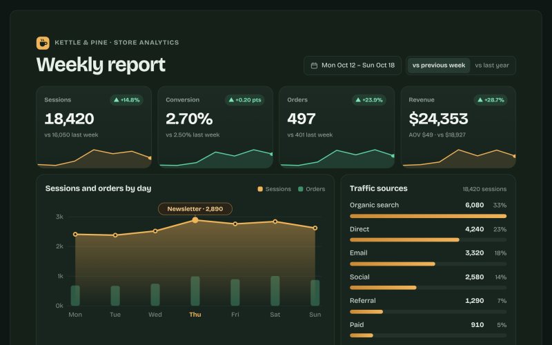Select the 'vs previous week' comparison
Image resolution: width=552 pixels, height=345 pixels.
point(439,66)
